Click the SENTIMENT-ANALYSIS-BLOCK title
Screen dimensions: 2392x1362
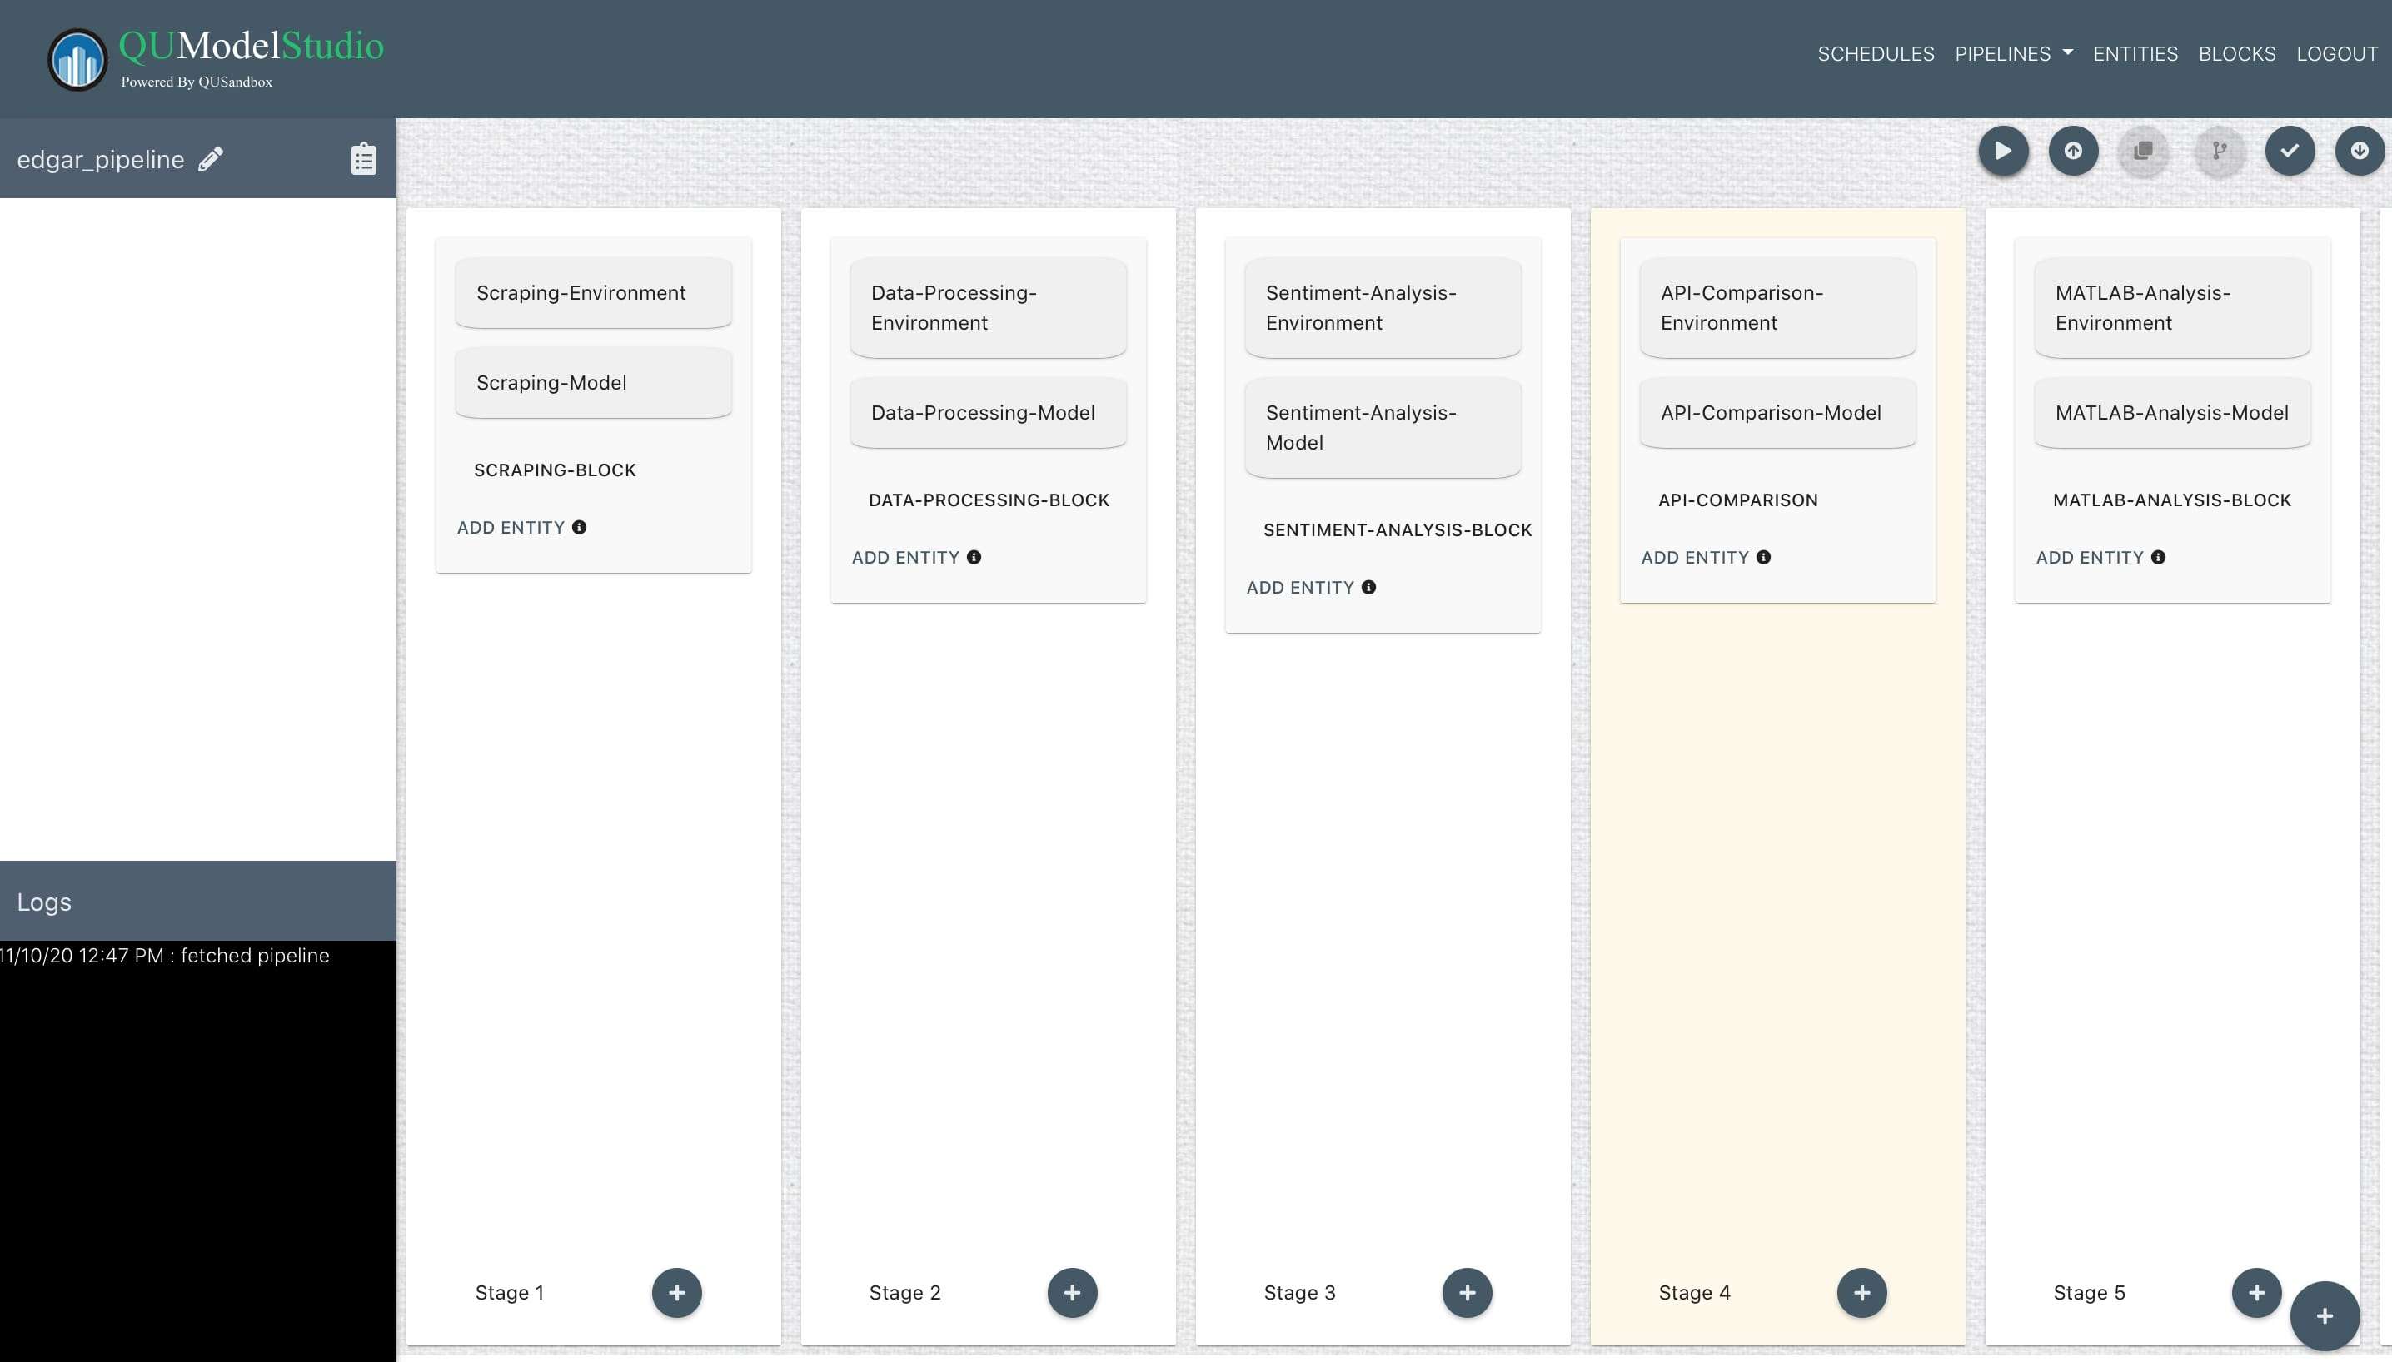[1398, 529]
